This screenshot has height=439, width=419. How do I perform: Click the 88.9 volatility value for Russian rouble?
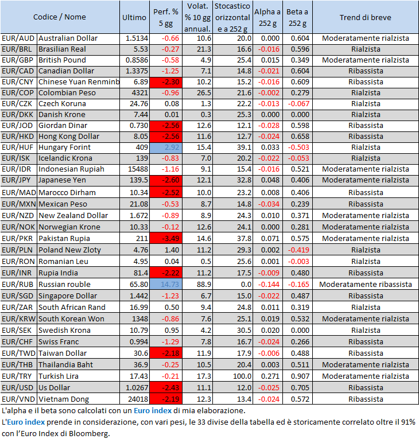click(197, 285)
